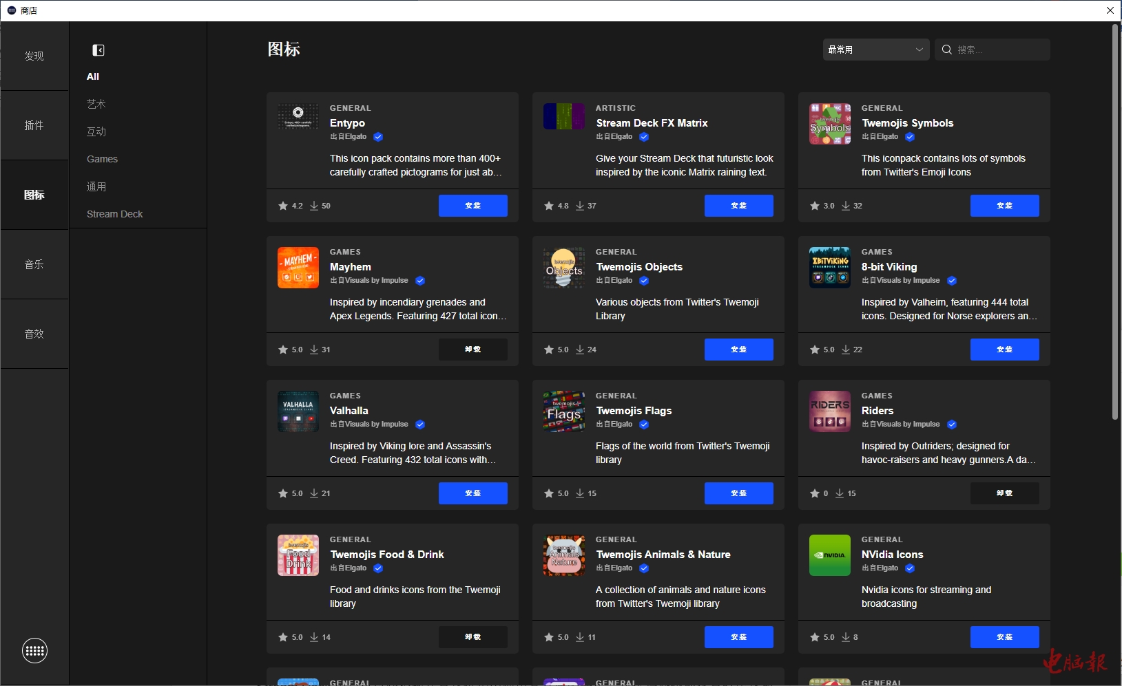Viewport: 1122px width, 686px height.
Task: Uninstall the Mayhem icon pack
Action: tap(472, 350)
